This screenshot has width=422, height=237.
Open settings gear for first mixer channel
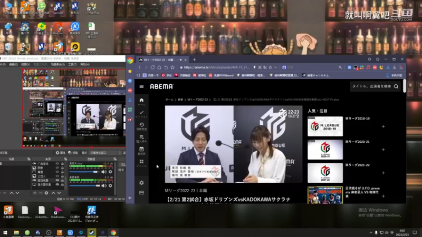tap(110, 172)
